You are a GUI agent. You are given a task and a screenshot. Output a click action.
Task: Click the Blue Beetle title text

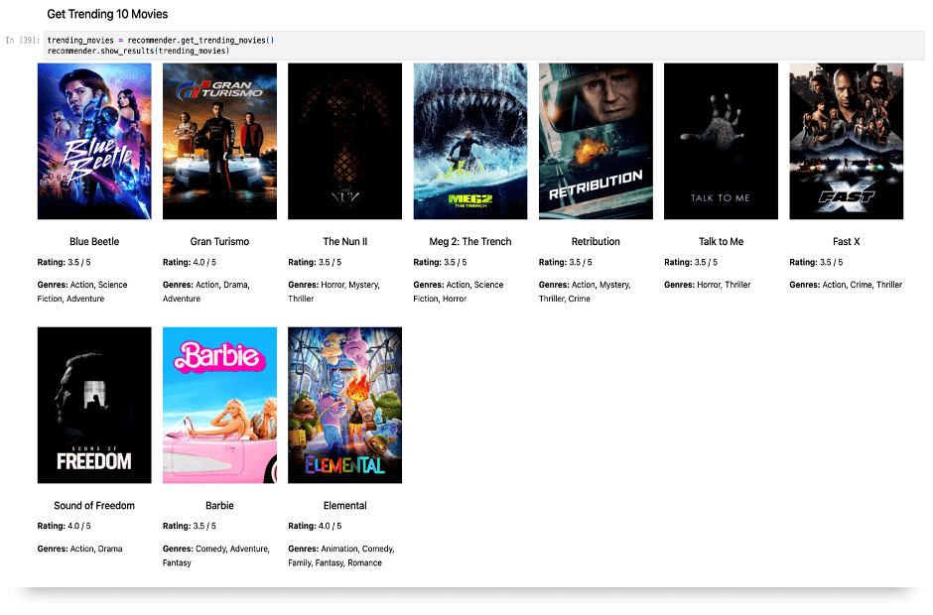[94, 241]
